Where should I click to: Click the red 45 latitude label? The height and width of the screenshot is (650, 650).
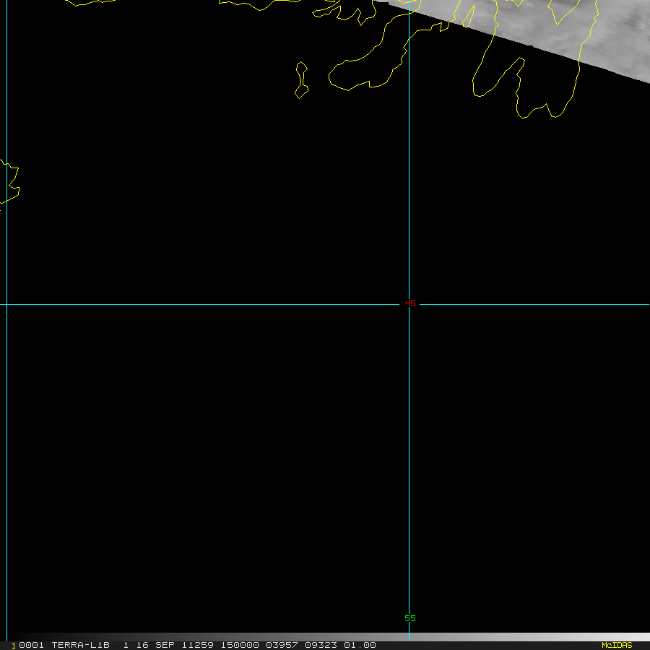(410, 303)
